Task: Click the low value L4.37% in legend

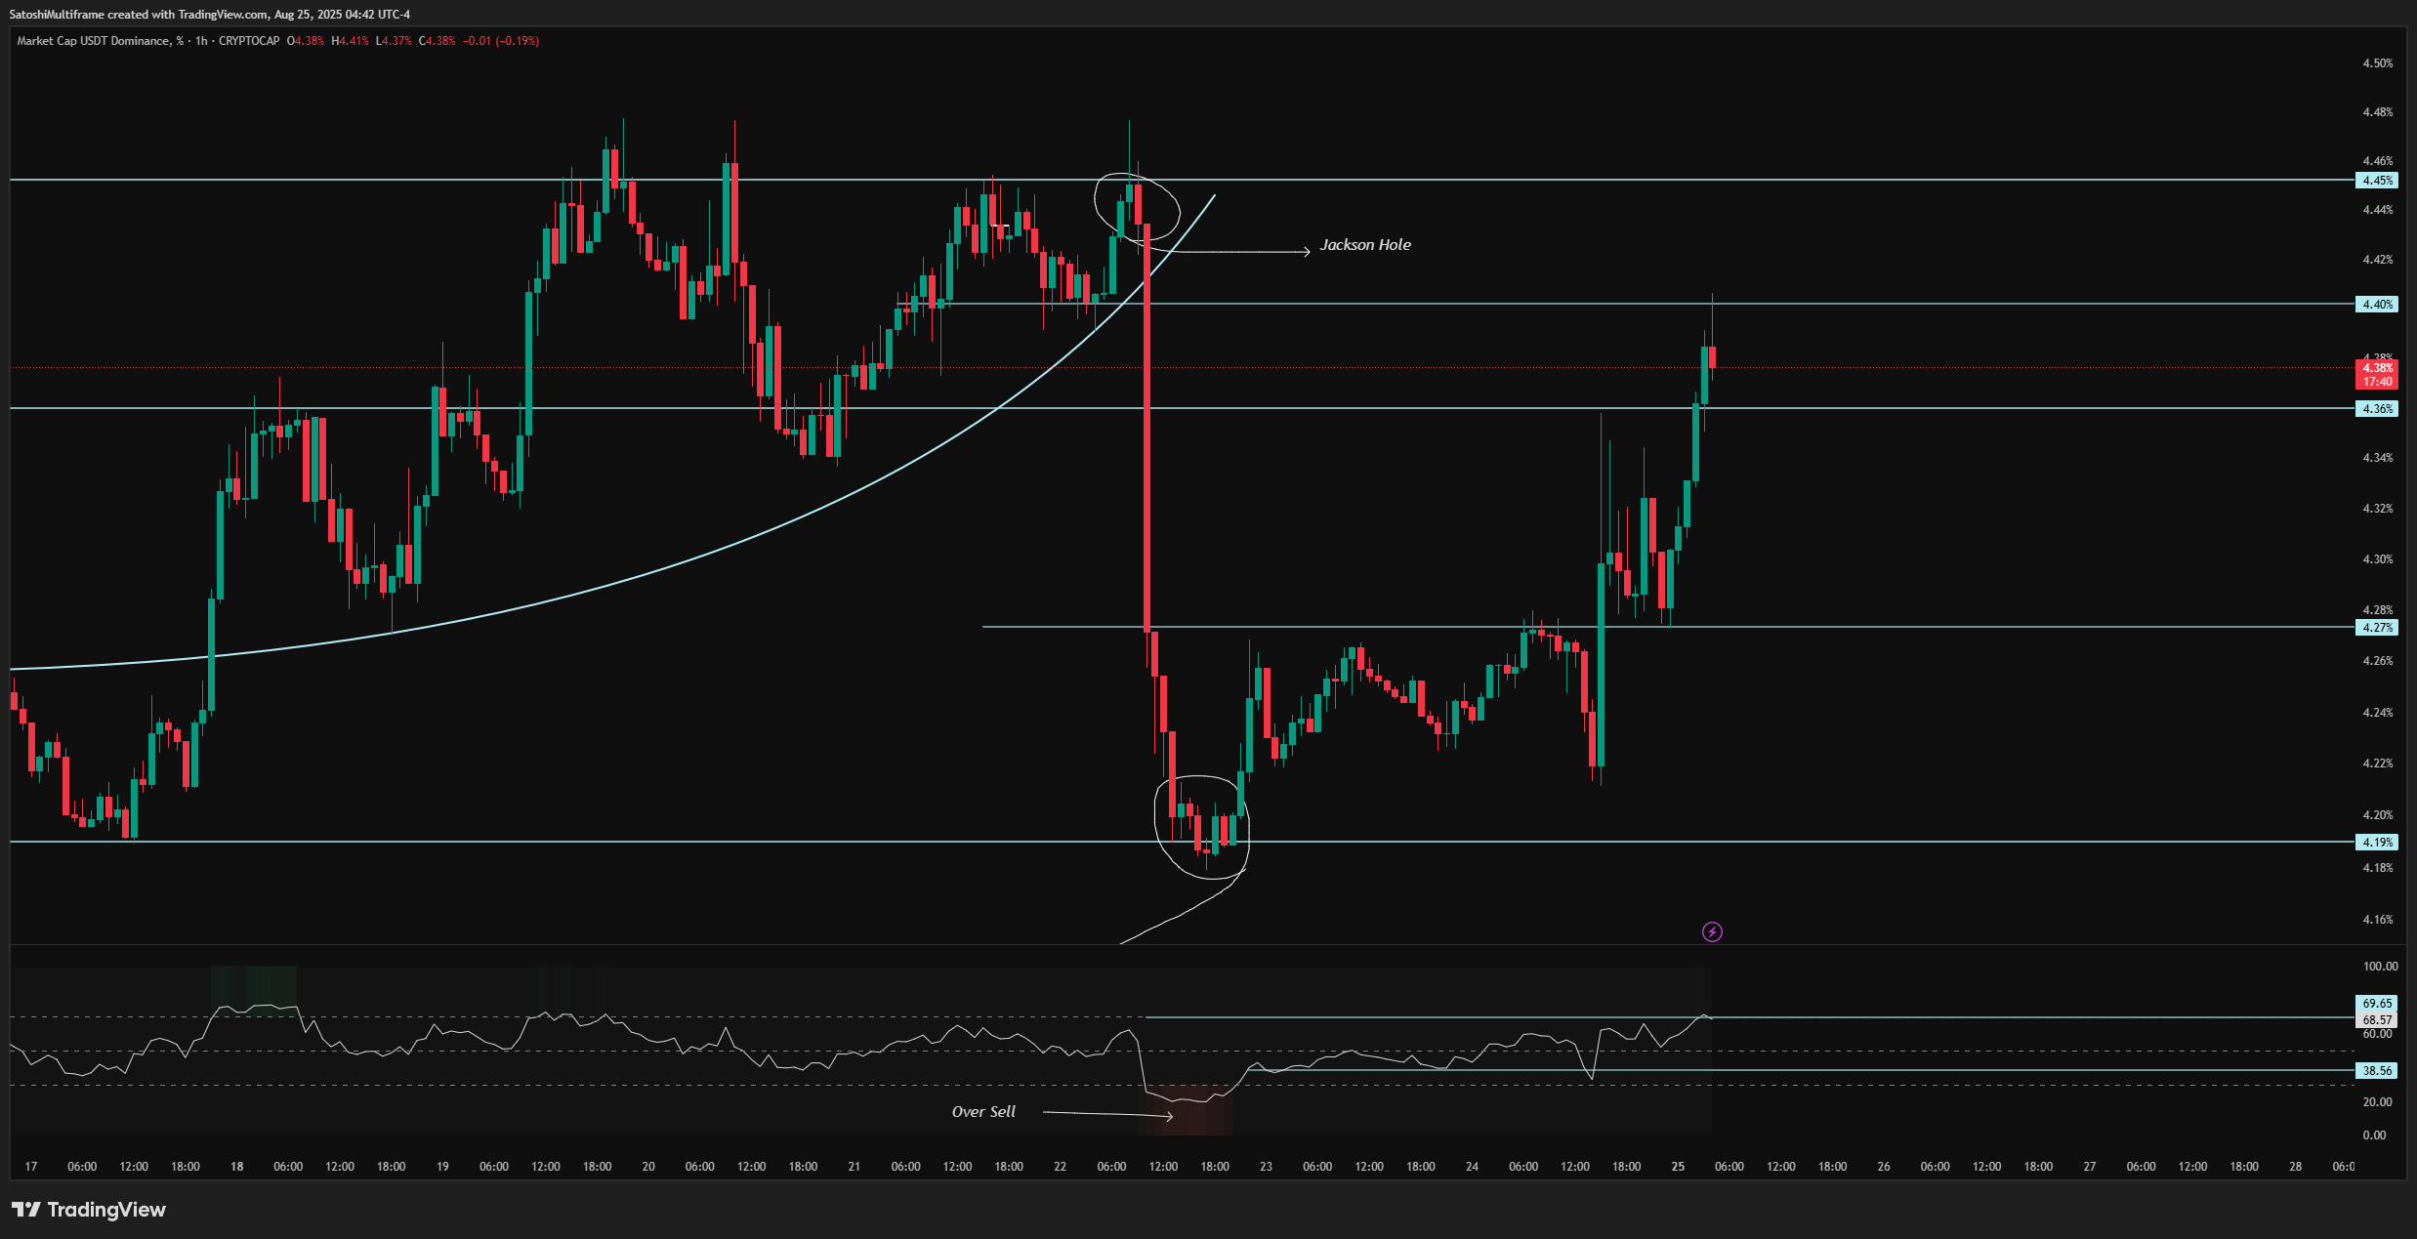Action: click(395, 41)
